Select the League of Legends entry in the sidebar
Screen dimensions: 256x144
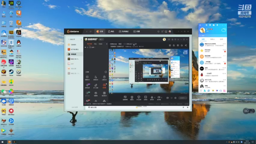[74, 54]
